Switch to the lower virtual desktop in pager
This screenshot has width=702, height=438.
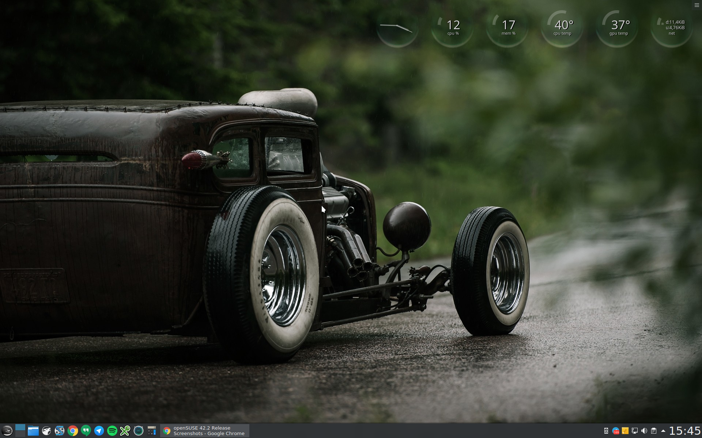tap(20, 434)
